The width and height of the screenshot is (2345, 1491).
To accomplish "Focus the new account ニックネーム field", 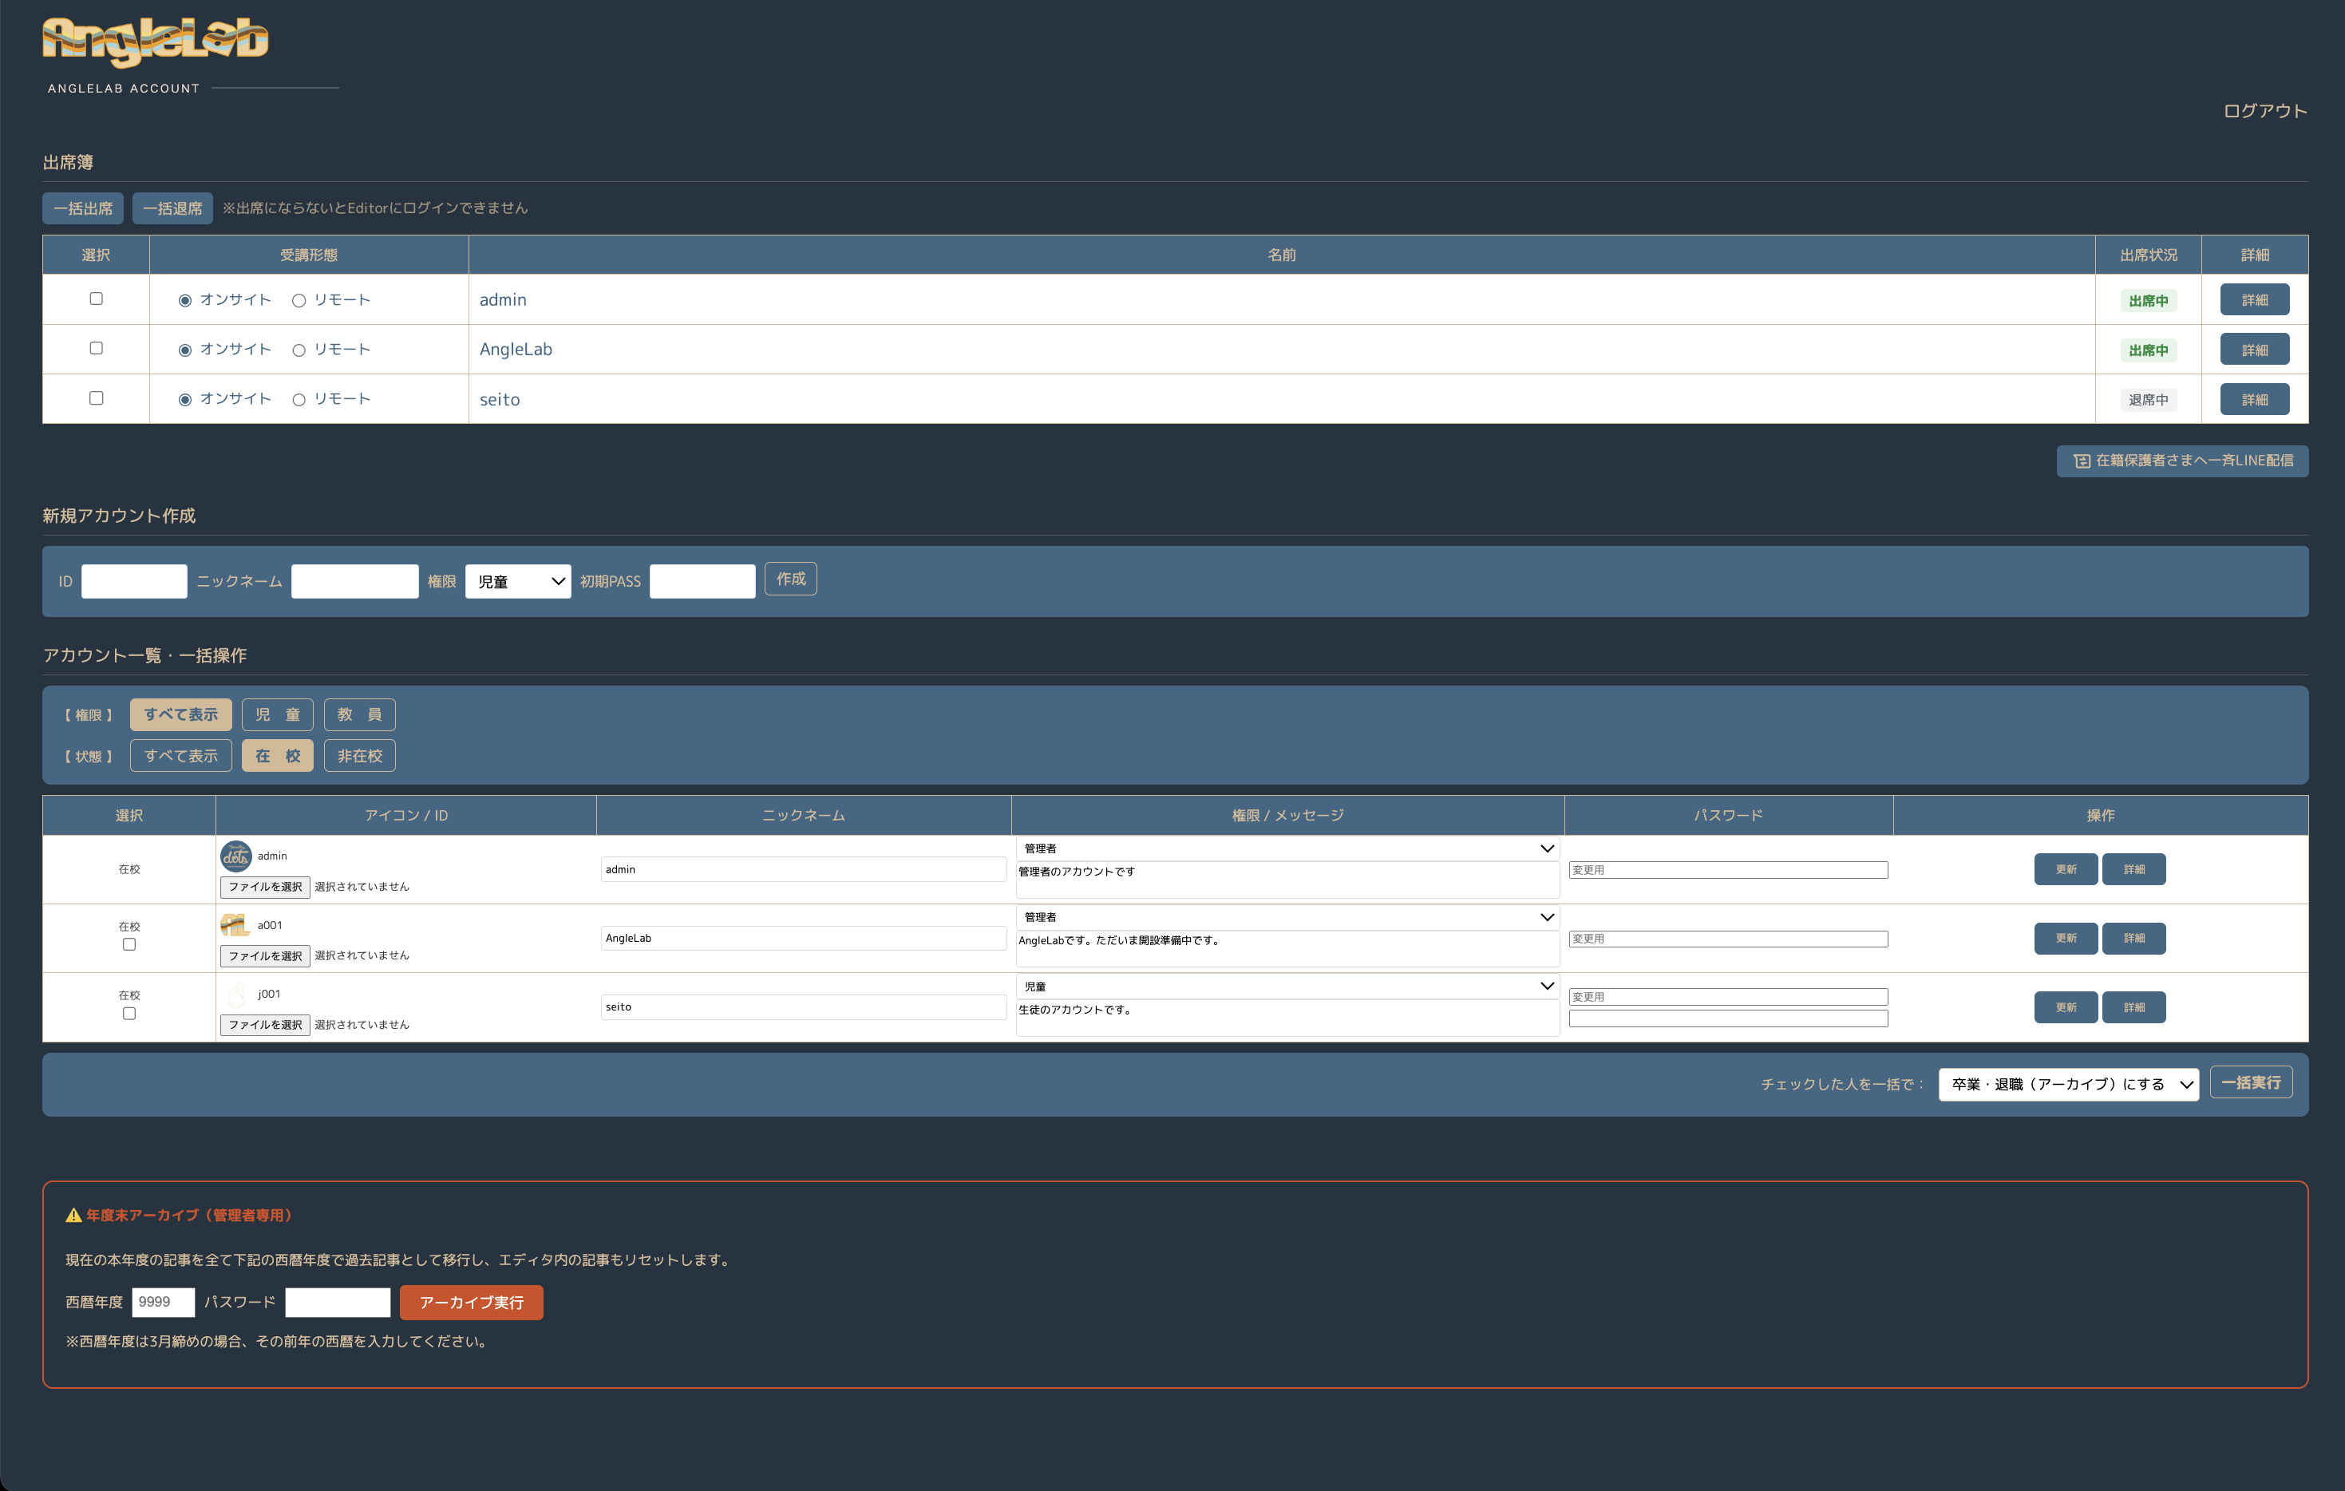I will 354,581.
